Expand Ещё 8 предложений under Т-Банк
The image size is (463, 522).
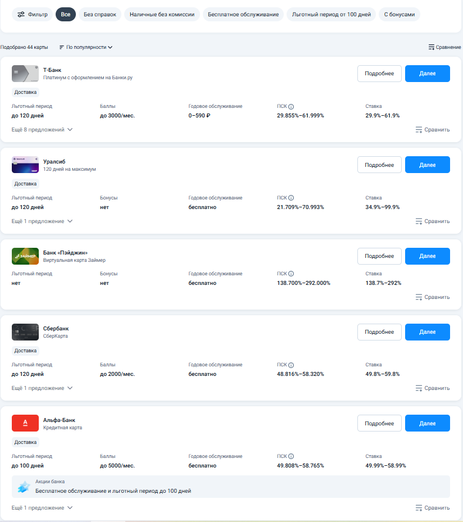point(42,129)
